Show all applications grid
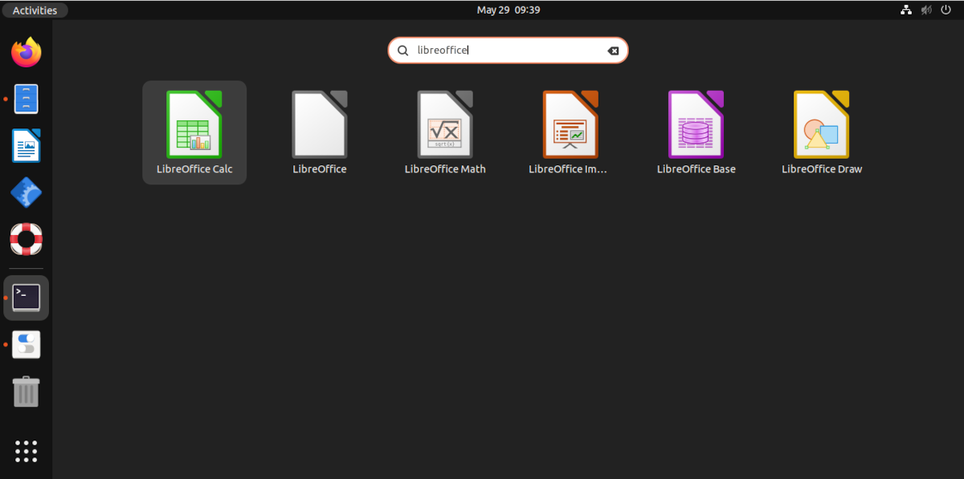 tap(26, 451)
